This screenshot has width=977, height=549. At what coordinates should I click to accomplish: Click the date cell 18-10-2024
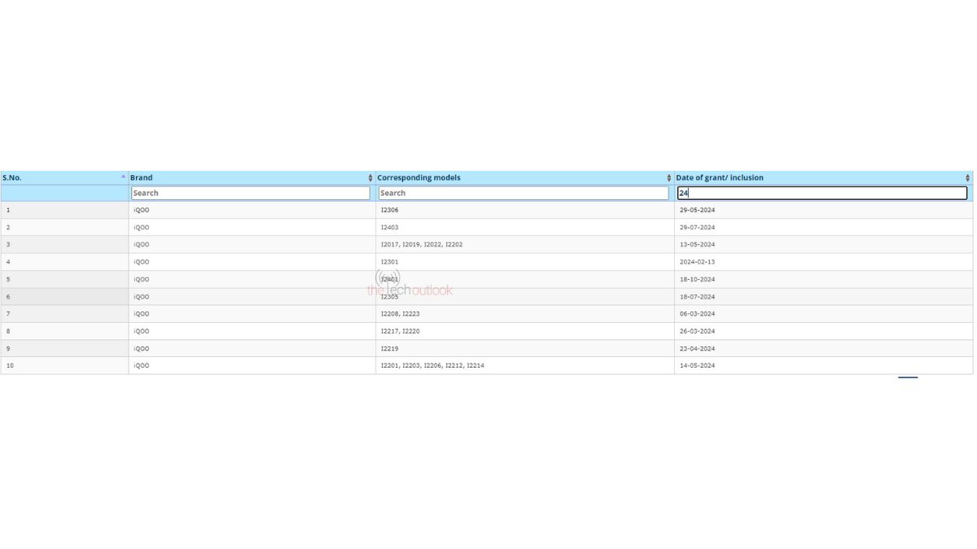[697, 279]
